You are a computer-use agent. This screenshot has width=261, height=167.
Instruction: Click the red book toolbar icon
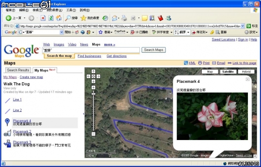click(x=160, y=18)
